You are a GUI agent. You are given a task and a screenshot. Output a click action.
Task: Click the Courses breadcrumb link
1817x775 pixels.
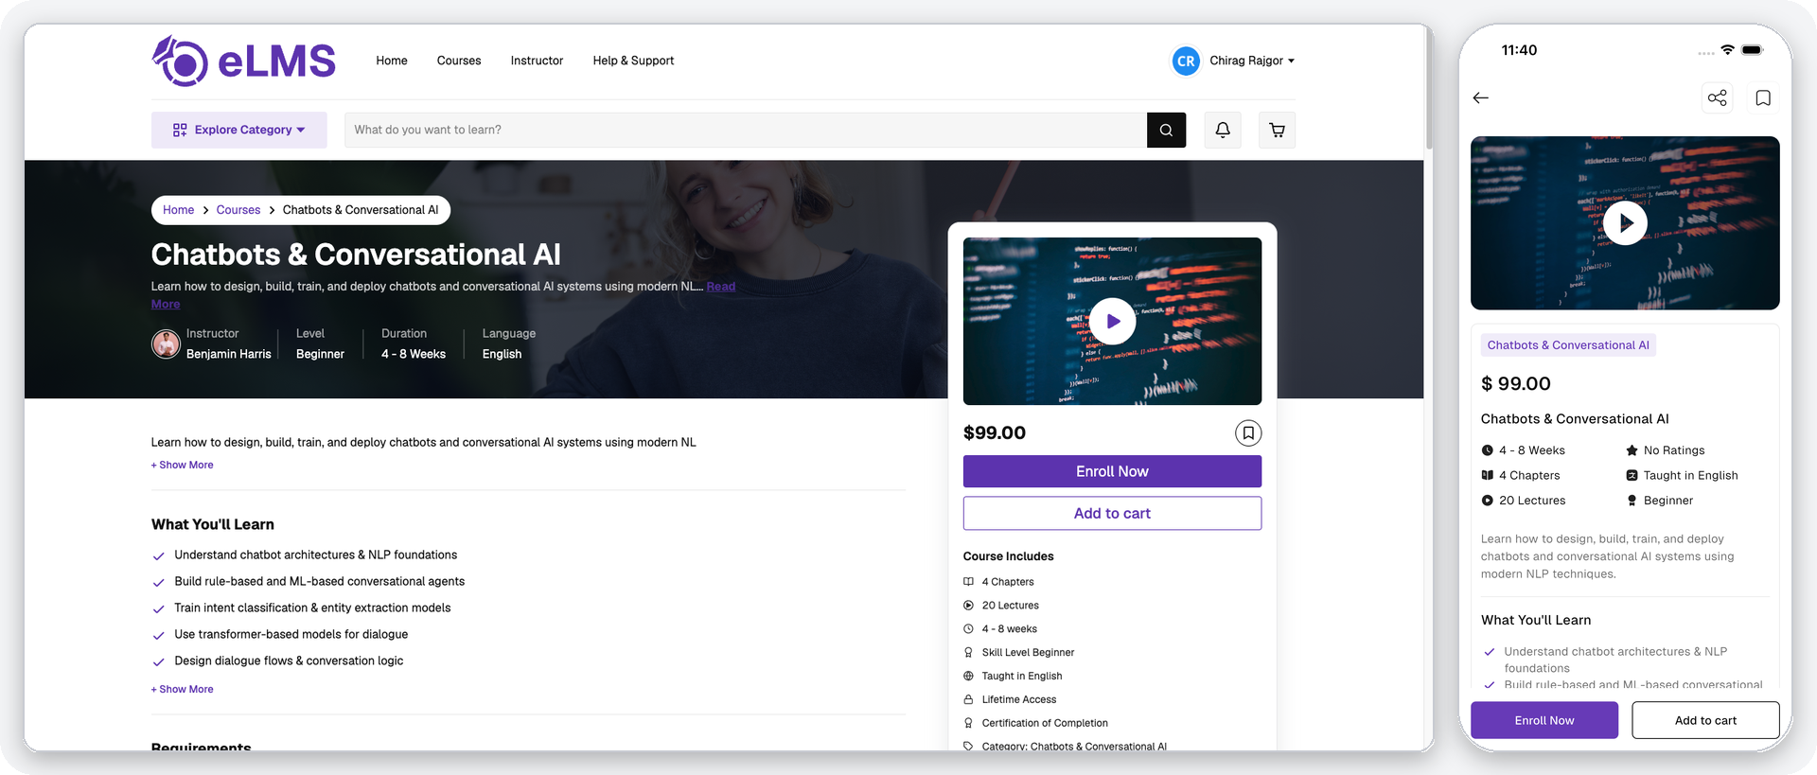point(238,210)
